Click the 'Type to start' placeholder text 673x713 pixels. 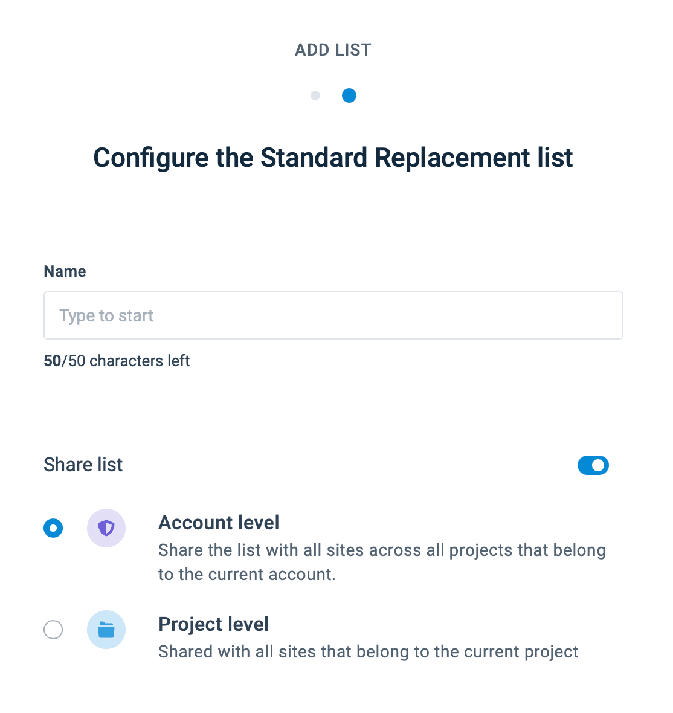(106, 315)
